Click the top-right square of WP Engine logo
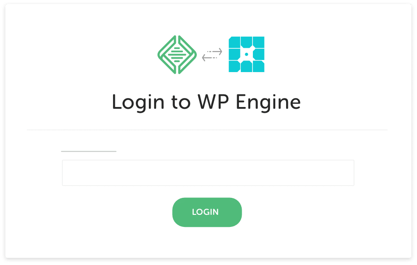417x265 pixels. pyautogui.click(x=259, y=42)
